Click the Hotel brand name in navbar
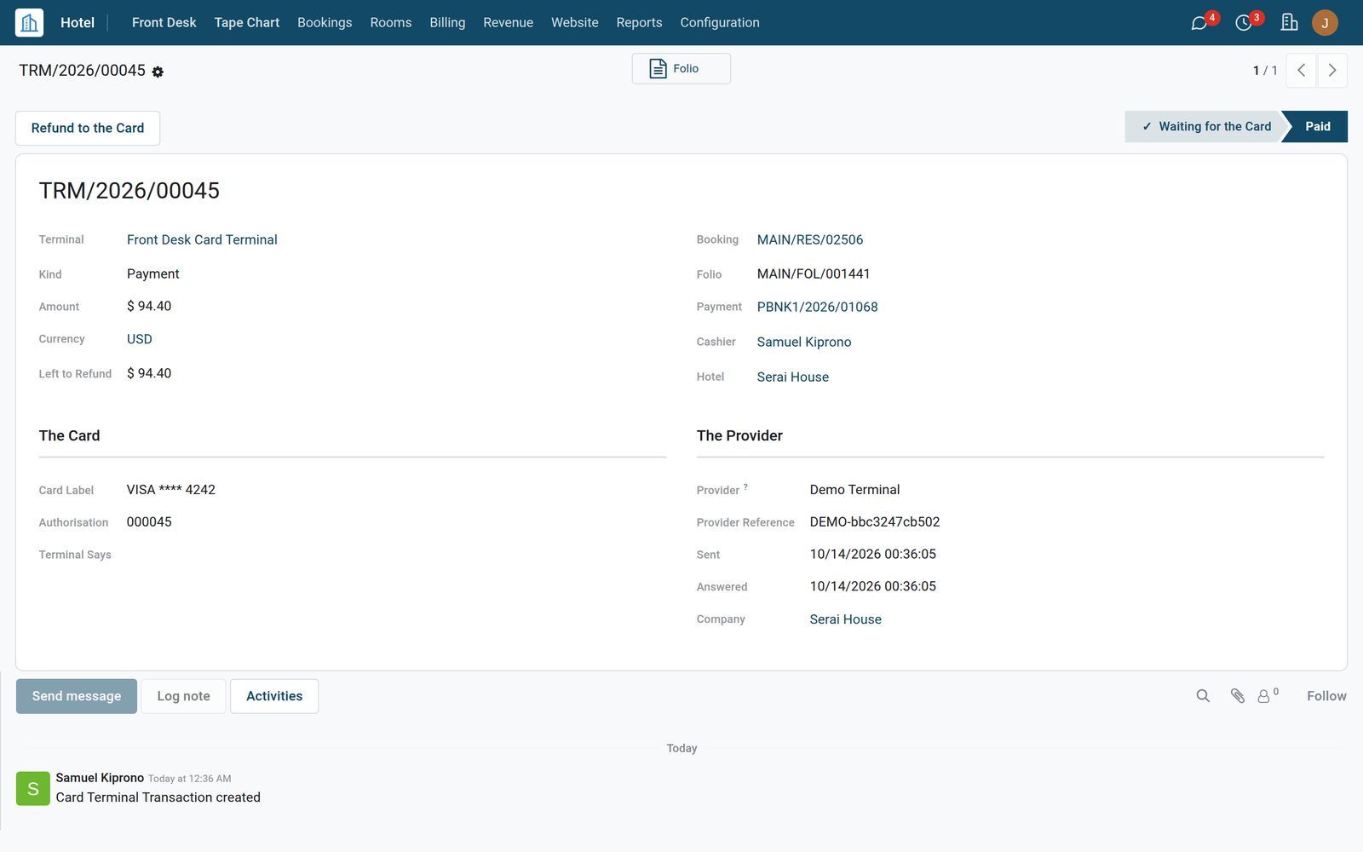This screenshot has width=1363, height=852. click(78, 23)
